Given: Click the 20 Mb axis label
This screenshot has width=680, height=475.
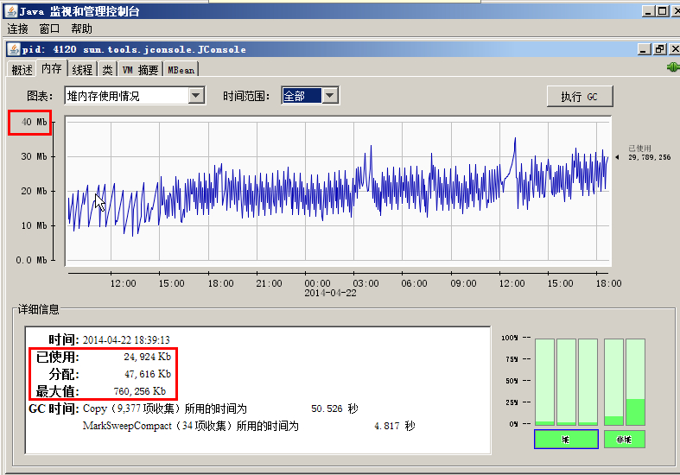Looking at the screenshot, I should (34, 191).
